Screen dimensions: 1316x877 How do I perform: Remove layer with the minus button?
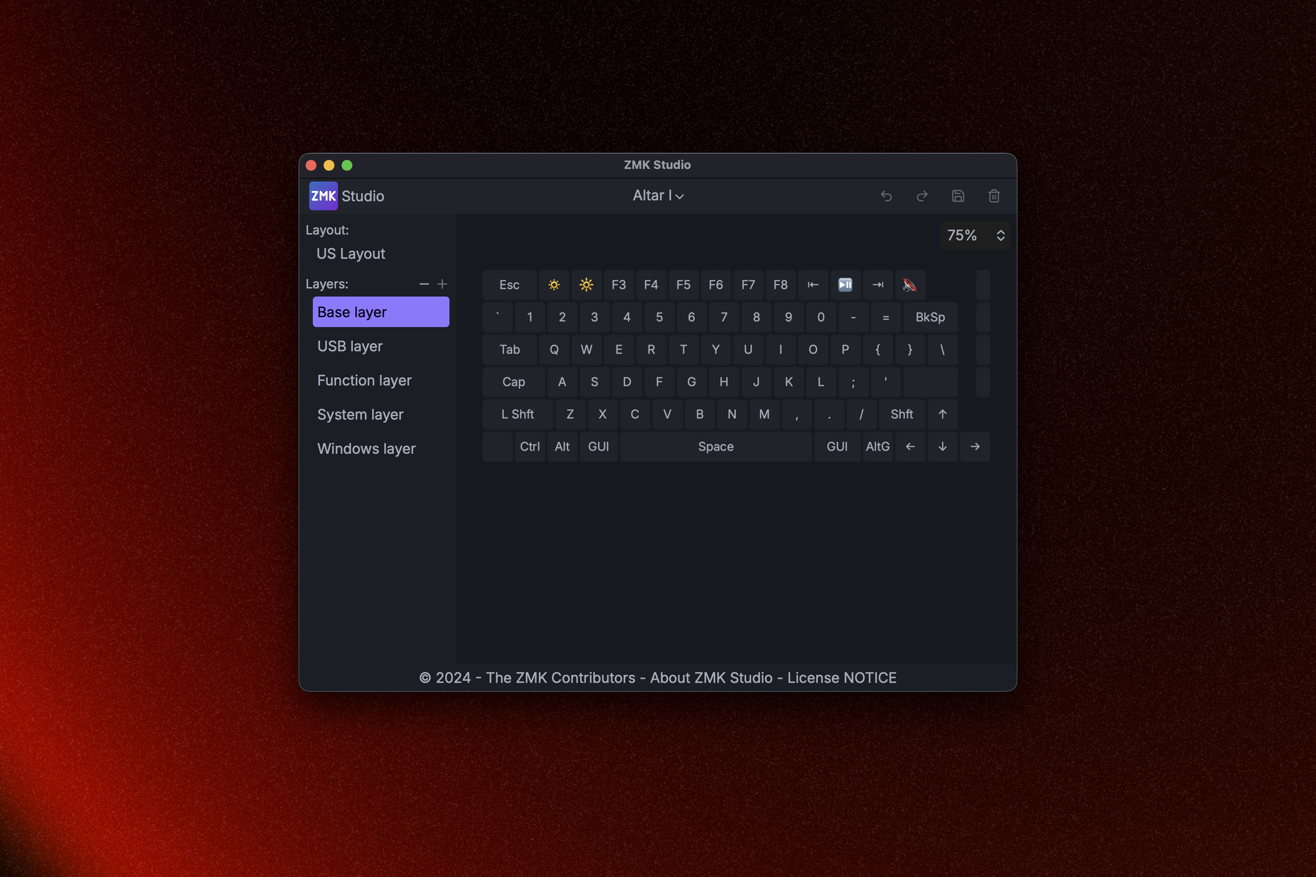[424, 284]
